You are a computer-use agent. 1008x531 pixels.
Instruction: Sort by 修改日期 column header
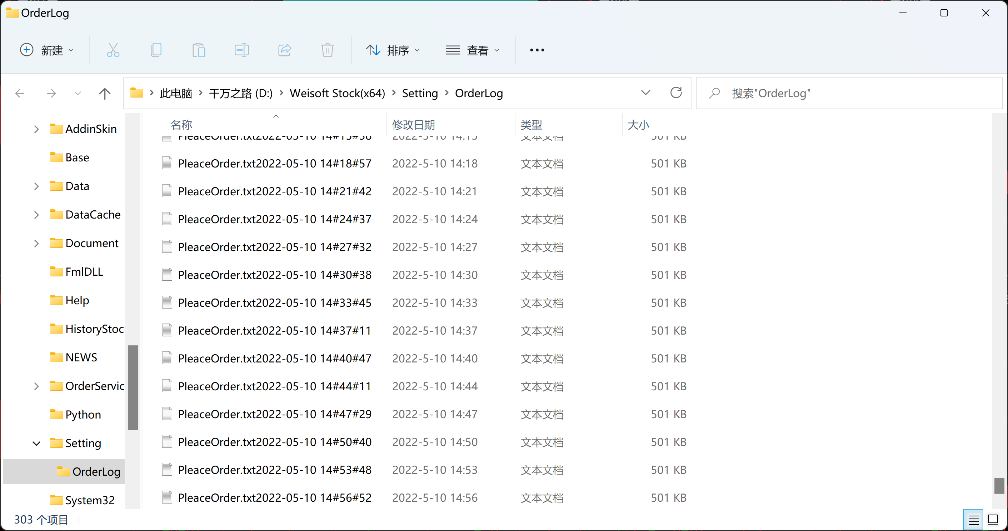(413, 125)
